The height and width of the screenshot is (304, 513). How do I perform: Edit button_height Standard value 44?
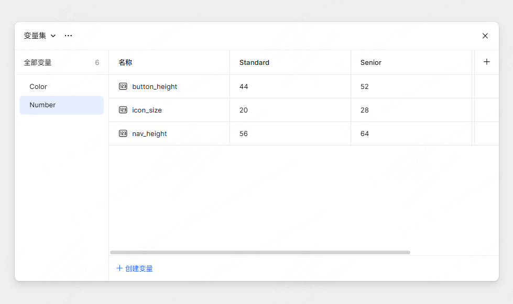244,86
